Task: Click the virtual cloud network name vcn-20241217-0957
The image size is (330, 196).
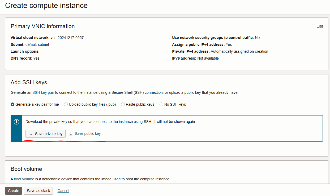Action: [x=67, y=38]
